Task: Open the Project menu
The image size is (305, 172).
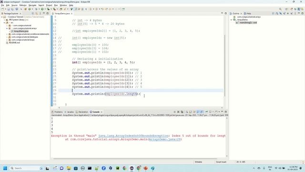Action: click(49, 5)
